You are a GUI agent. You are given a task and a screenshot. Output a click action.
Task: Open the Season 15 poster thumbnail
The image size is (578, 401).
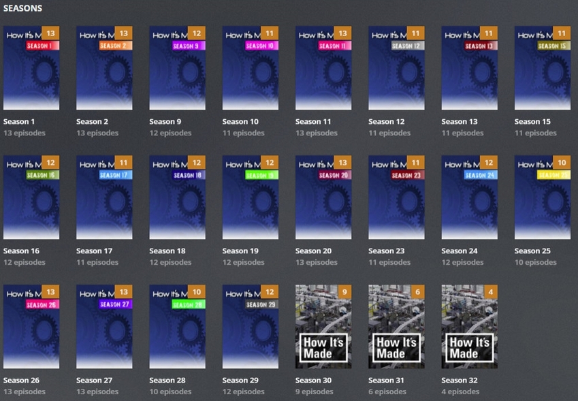pos(542,68)
